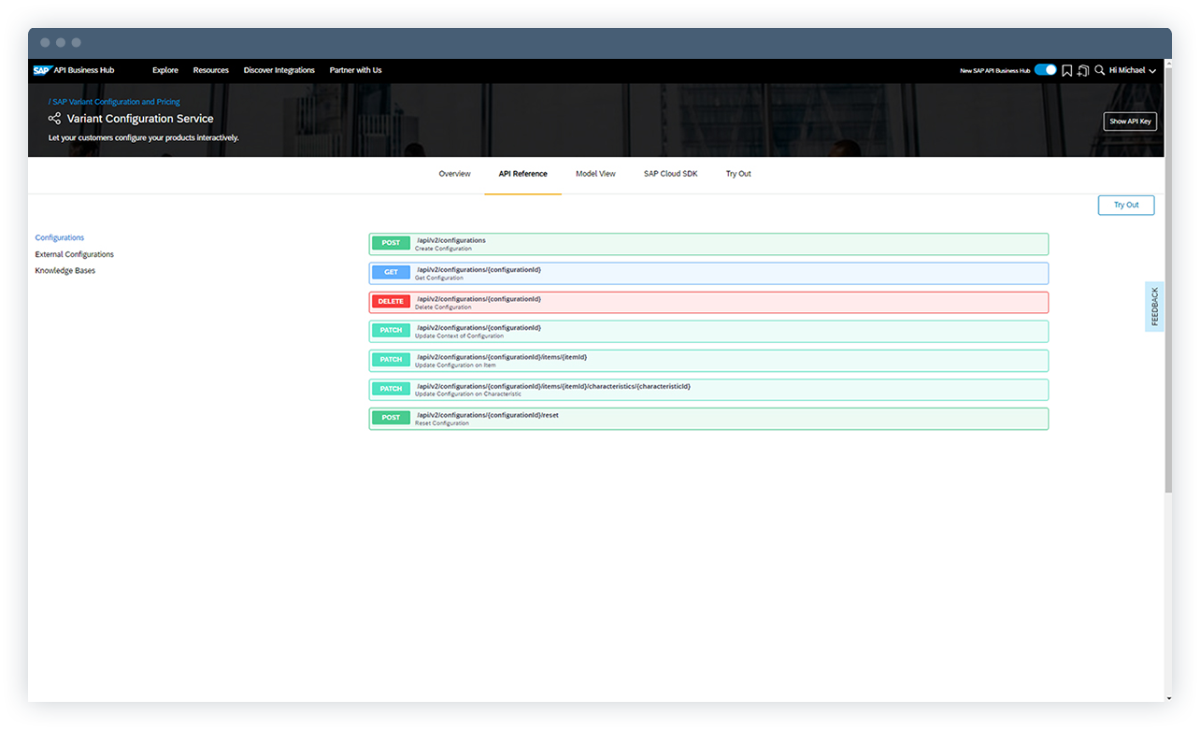The image size is (1200, 729).
Task: Select the POST badge on Create Configuration
Action: point(391,242)
